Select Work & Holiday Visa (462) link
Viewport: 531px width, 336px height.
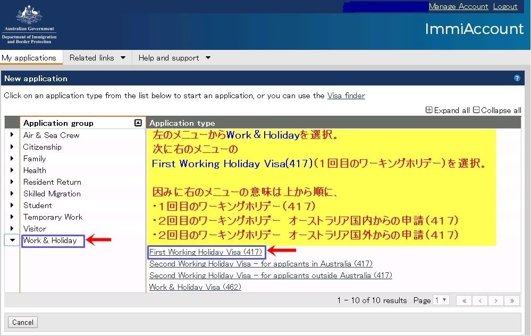pyautogui.click(x=195, y=287)
